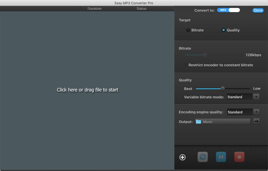Viewport: 268px width, 171px height.
Task: Open the Store button
Action: 258,10
